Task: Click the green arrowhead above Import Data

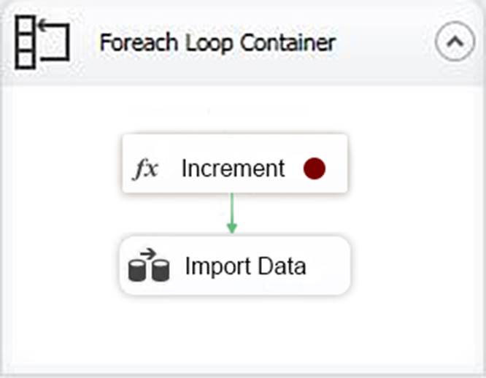Action: (232, 228)
